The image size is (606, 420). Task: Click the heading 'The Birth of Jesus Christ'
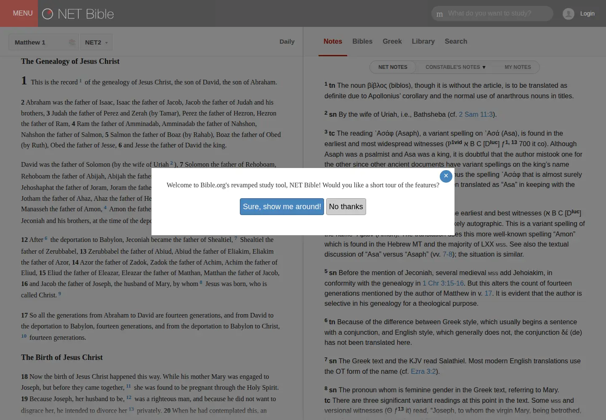click(x=62, y=357)
